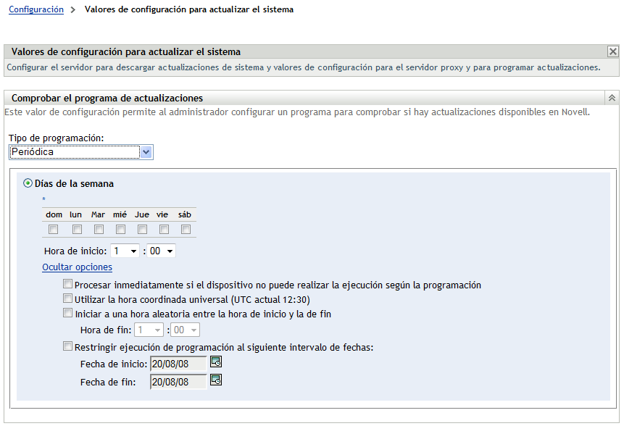Open calendar picker for Fecha de inicio
624x426 pixels.
point(216,362)
